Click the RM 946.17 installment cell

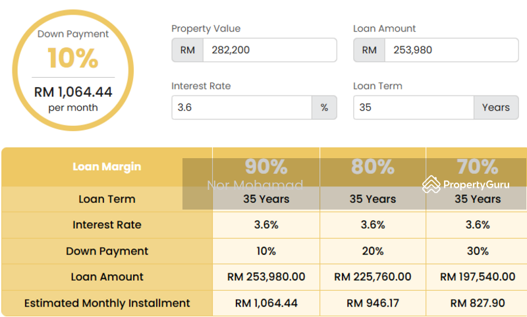[x=373, y=303]
